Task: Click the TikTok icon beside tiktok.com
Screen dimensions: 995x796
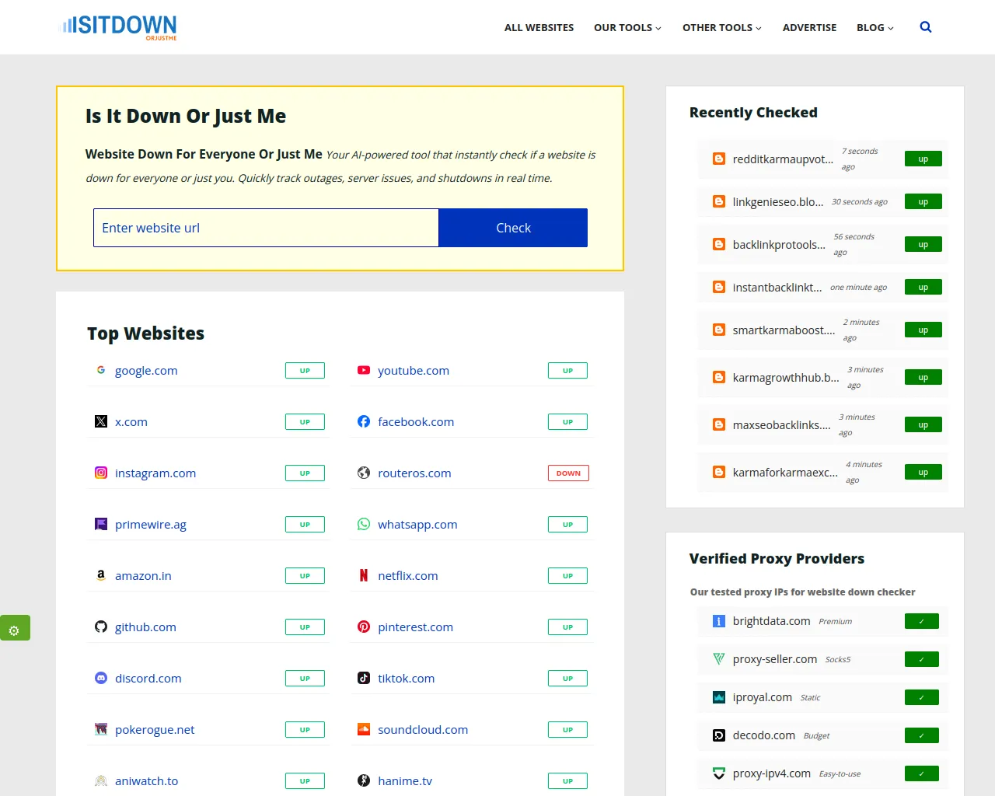Action: click(364, 678)
